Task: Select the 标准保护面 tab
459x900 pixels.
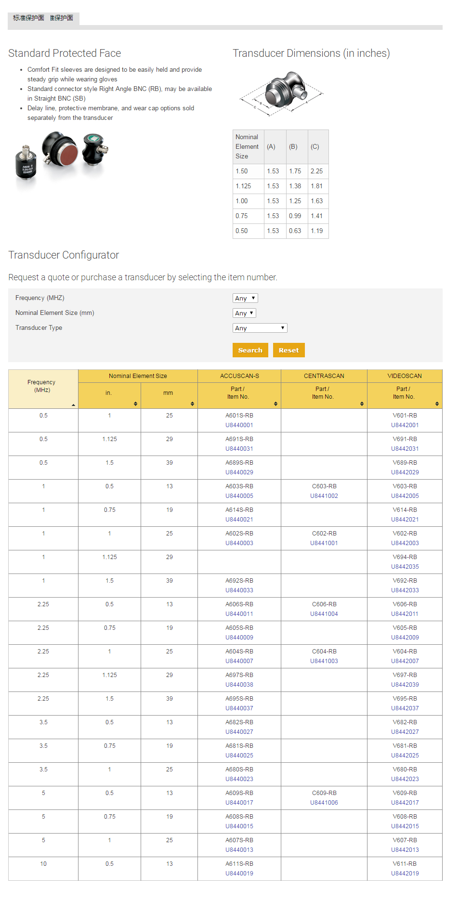Action: [28, 18]
